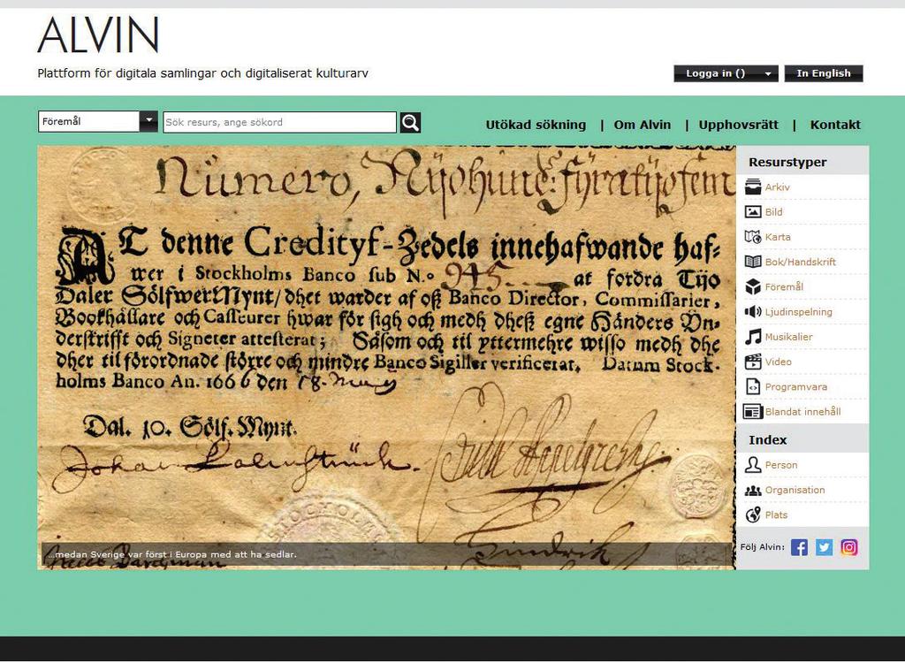Select the Bild picture icon

753,212
